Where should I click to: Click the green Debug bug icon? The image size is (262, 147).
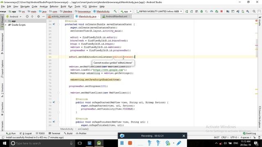click(202, 11)
